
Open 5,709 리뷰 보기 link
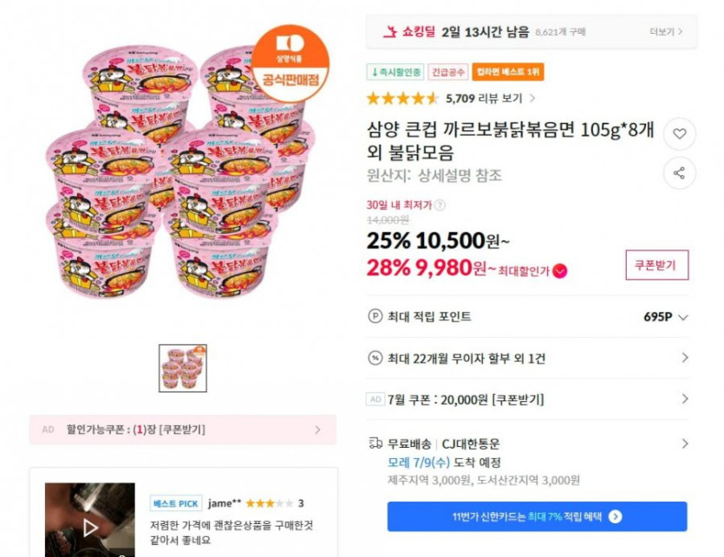point(490,98)
